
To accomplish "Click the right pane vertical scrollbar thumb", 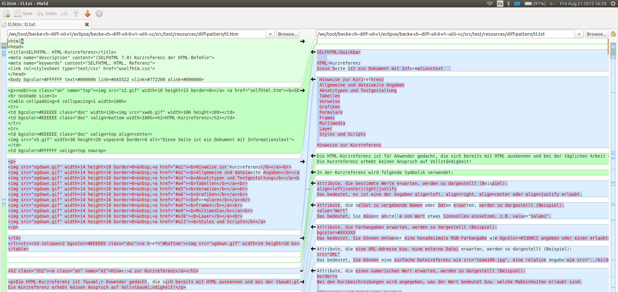I will (x=613, y=50).
